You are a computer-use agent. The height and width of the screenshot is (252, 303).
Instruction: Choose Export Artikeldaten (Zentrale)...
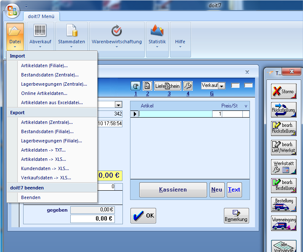[x=52, y=122]
